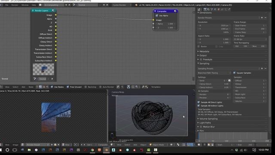Click the Blender icon on the taskbar
The height and width of the screenshot is (155, 275).
(107, 150)
